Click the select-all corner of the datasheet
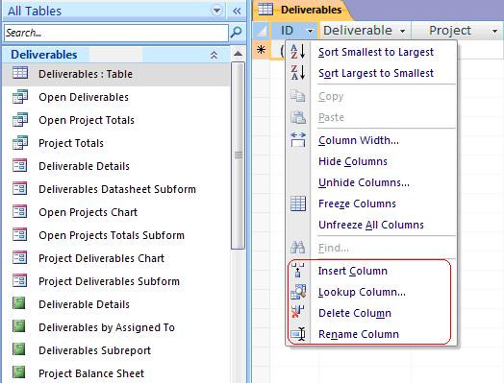The image size is (504, 383). coord(262,31)
